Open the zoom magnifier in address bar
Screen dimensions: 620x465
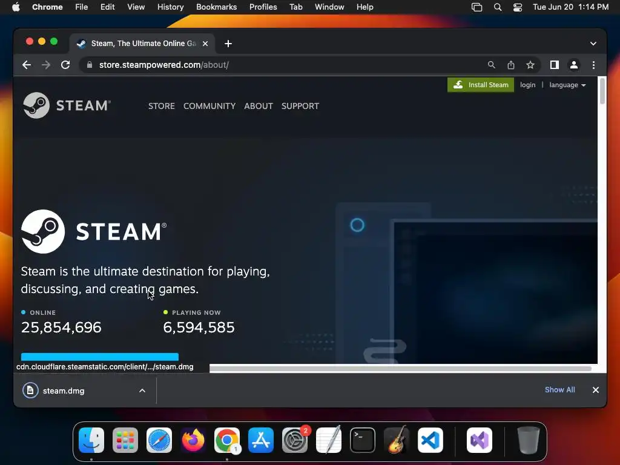click(491, 65)
